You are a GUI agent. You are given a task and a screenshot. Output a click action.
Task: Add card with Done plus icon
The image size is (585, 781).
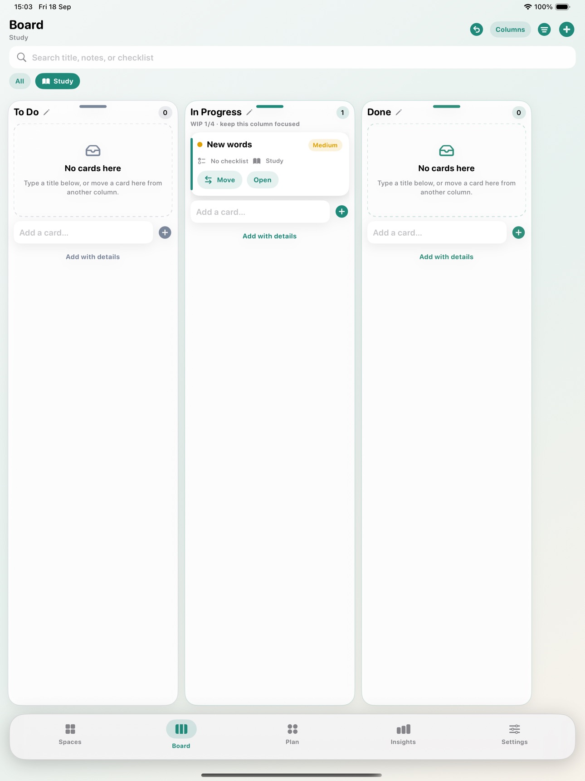pyautogui.click(x=518, y=232)
